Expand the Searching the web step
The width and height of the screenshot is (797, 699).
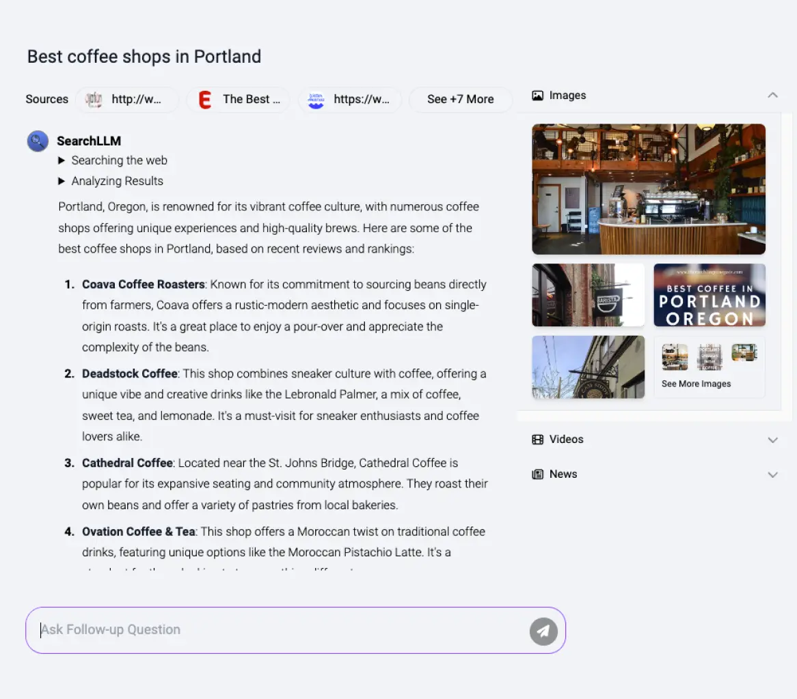click(x=62, y=160)
